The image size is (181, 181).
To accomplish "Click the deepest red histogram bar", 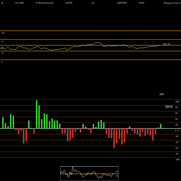I will click(114, 138).
